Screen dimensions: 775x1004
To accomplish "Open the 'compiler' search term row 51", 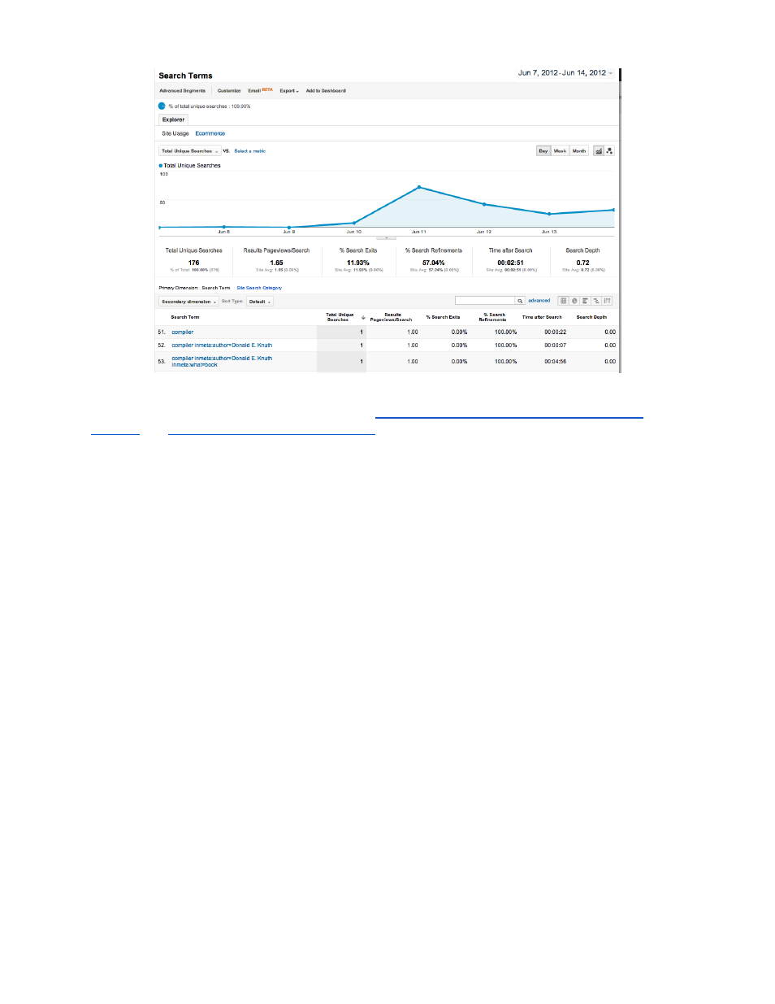I will coord(183,332).
